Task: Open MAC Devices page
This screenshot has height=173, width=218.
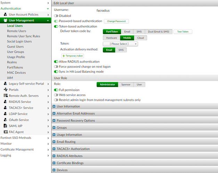Action: [16, 73]
